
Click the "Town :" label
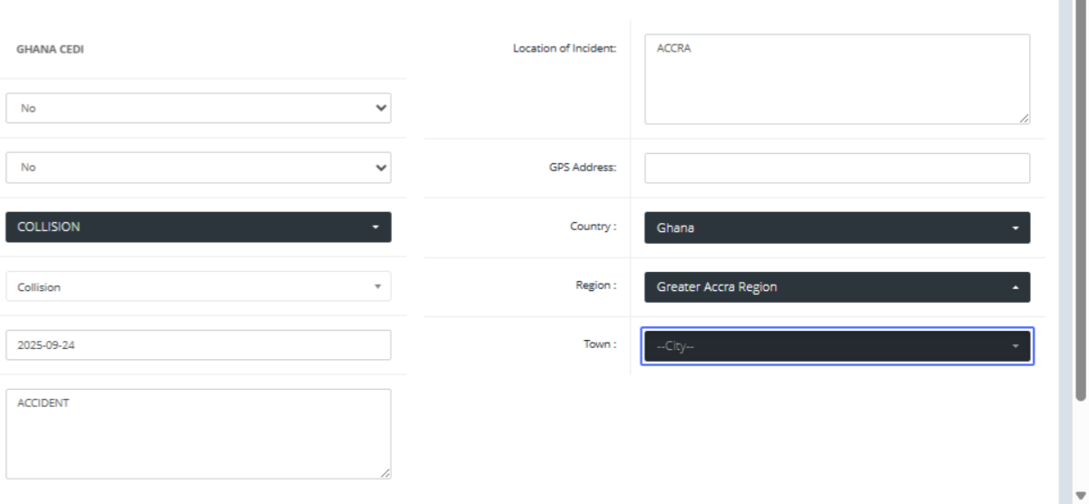[x=600, y=344]
